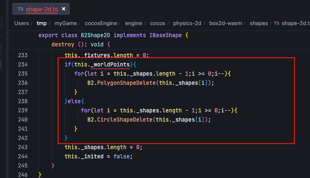Open the box2d-wasm breadcrumb segment
Image resolution: width=310 pixels, height=178 pixels.
pos(226,23)
